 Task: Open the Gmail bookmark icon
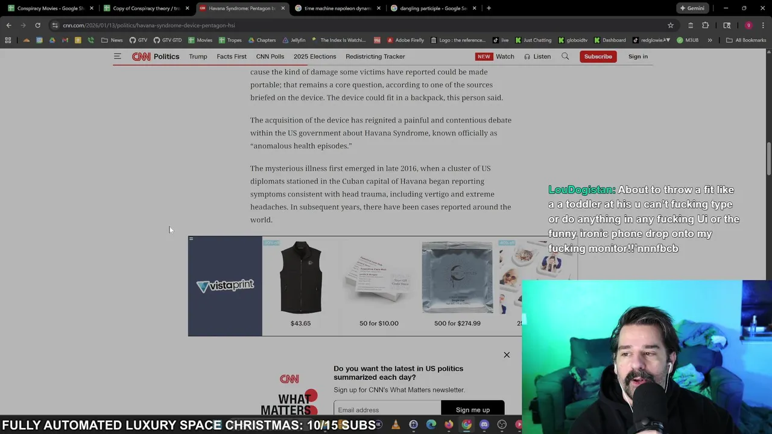click(65, 40)
